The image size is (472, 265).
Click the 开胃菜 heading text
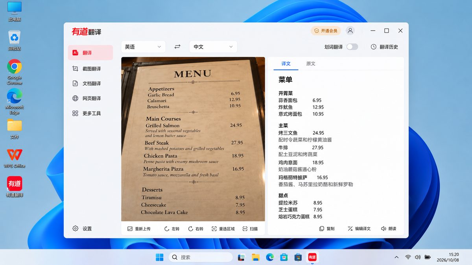click(286, 93)
